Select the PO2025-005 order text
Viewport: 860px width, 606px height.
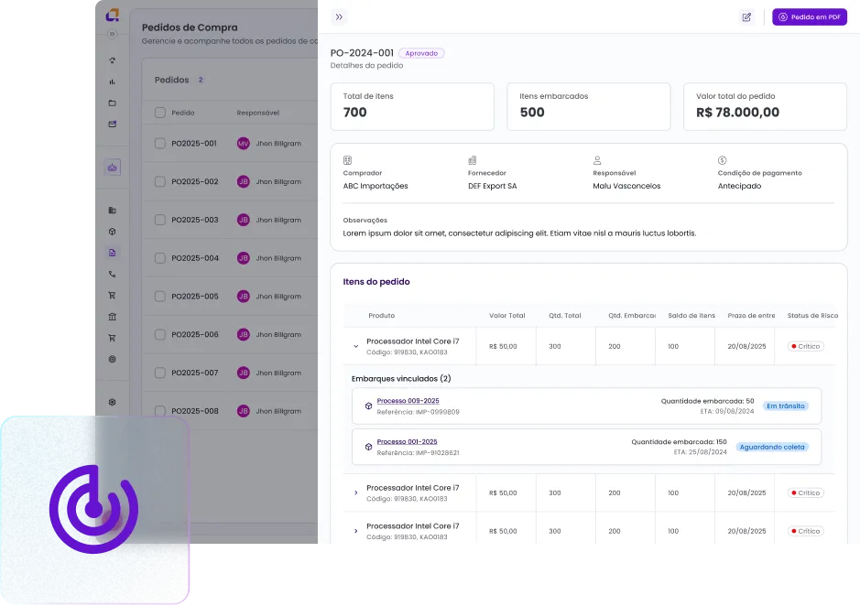(195, 297)
